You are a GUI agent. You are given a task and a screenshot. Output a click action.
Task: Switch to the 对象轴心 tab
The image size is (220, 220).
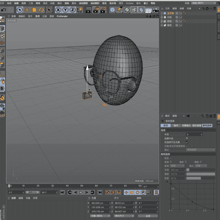186,125
